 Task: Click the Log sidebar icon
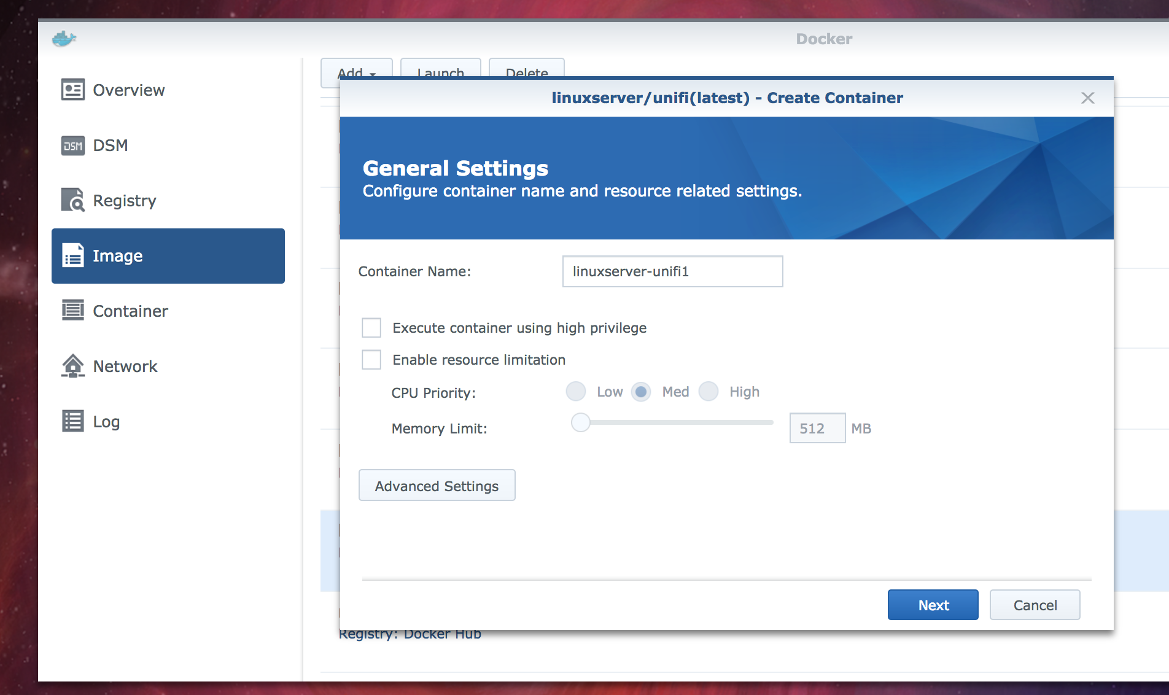[72, 421]
